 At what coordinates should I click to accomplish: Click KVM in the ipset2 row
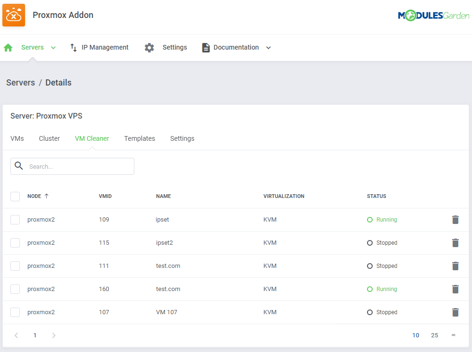tap(270, 243)
